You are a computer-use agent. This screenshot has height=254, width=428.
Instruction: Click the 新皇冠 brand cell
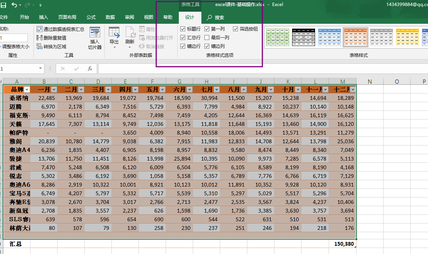(x=17, y=211)
